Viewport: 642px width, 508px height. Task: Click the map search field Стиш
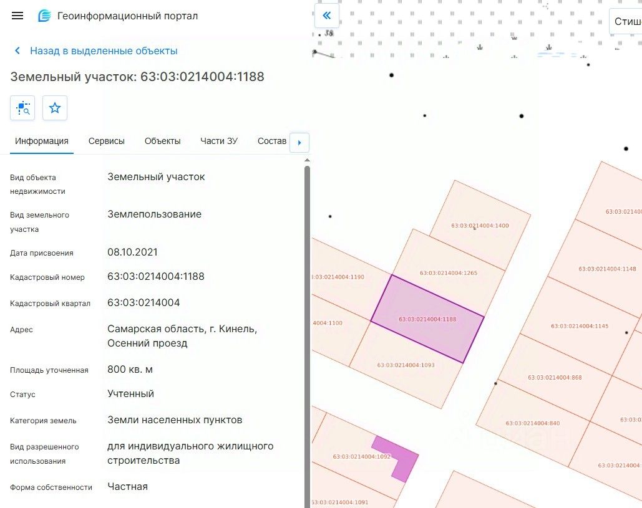point(626,21)
